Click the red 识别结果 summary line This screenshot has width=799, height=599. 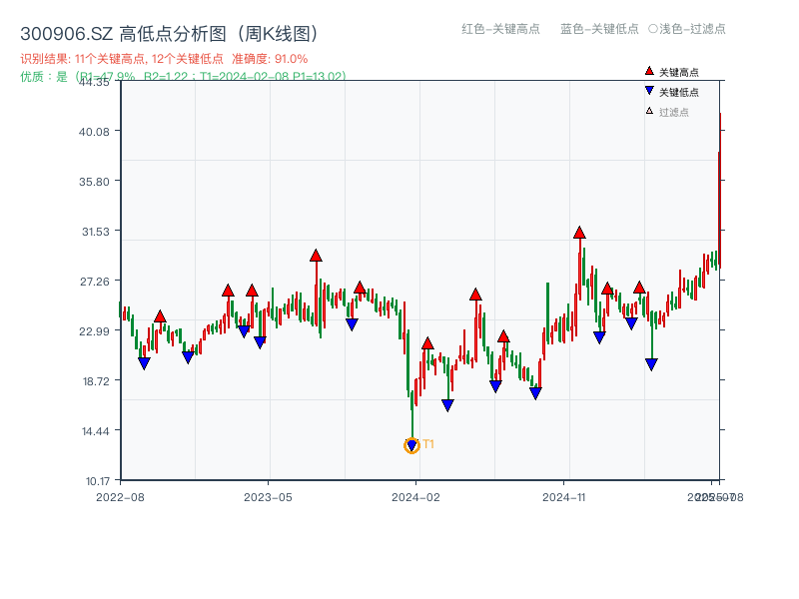164,59
